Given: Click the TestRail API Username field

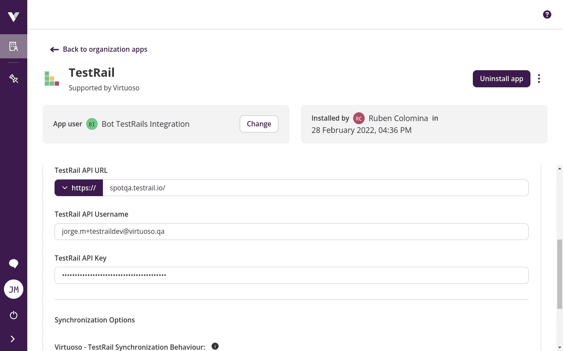Looking at the screenshot, I should 291,231.
